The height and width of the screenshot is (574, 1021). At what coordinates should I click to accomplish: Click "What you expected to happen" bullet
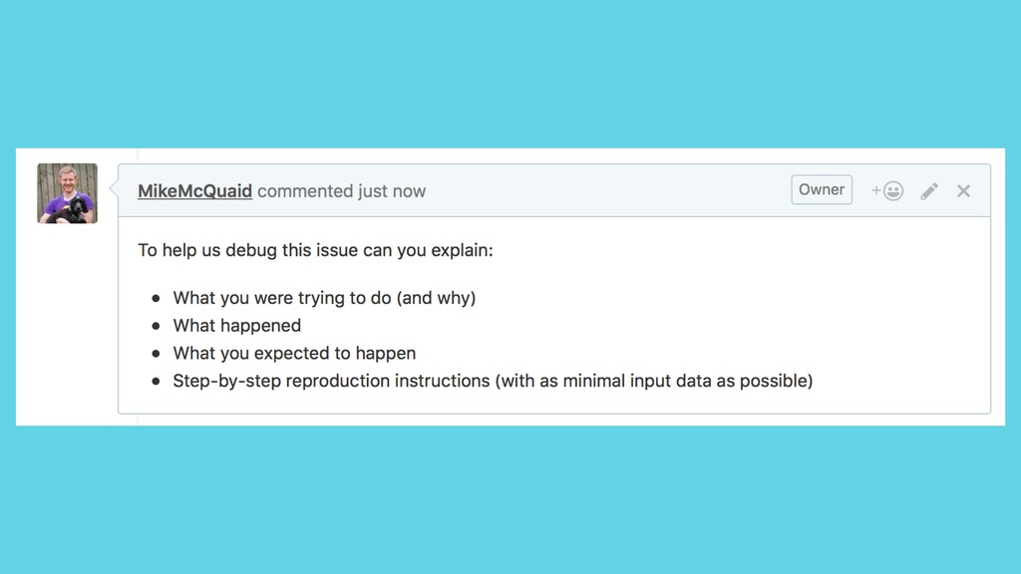294,353
